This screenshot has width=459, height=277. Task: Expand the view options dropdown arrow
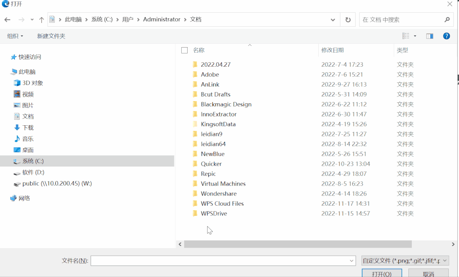[415, 36]
